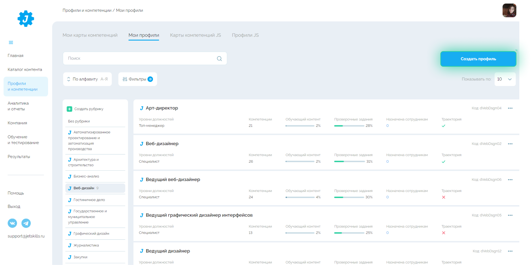Open Обучение и тестирование in the sidebar
The width and height of the screenshot is (532, 265).
[23, 140]
